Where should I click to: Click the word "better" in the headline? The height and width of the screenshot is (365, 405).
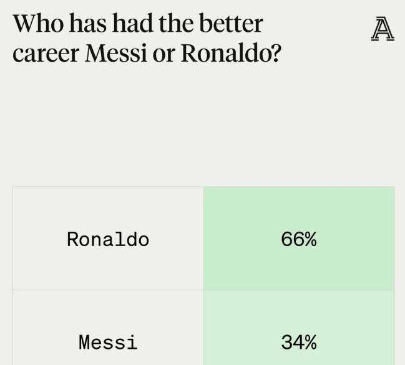point(230,24)
